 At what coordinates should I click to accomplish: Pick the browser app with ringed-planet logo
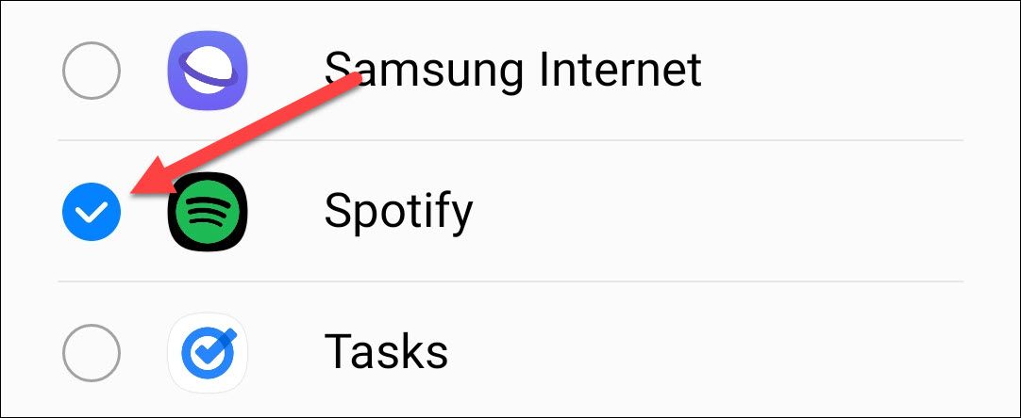(208, 70)
